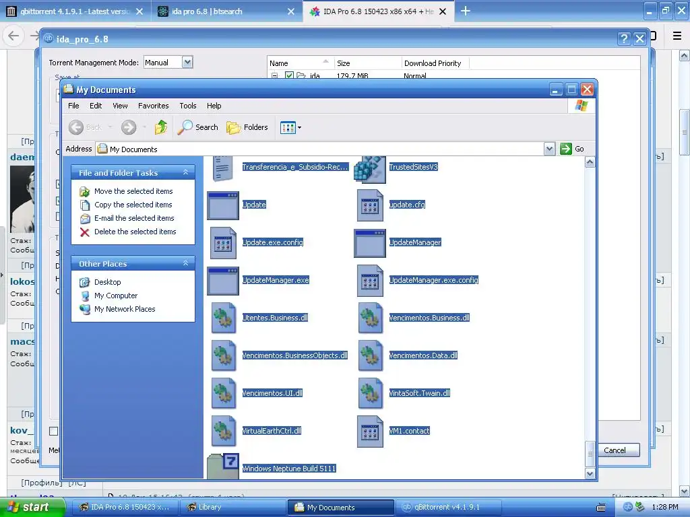Click the Up folder toolbar icon

[161, 127]
